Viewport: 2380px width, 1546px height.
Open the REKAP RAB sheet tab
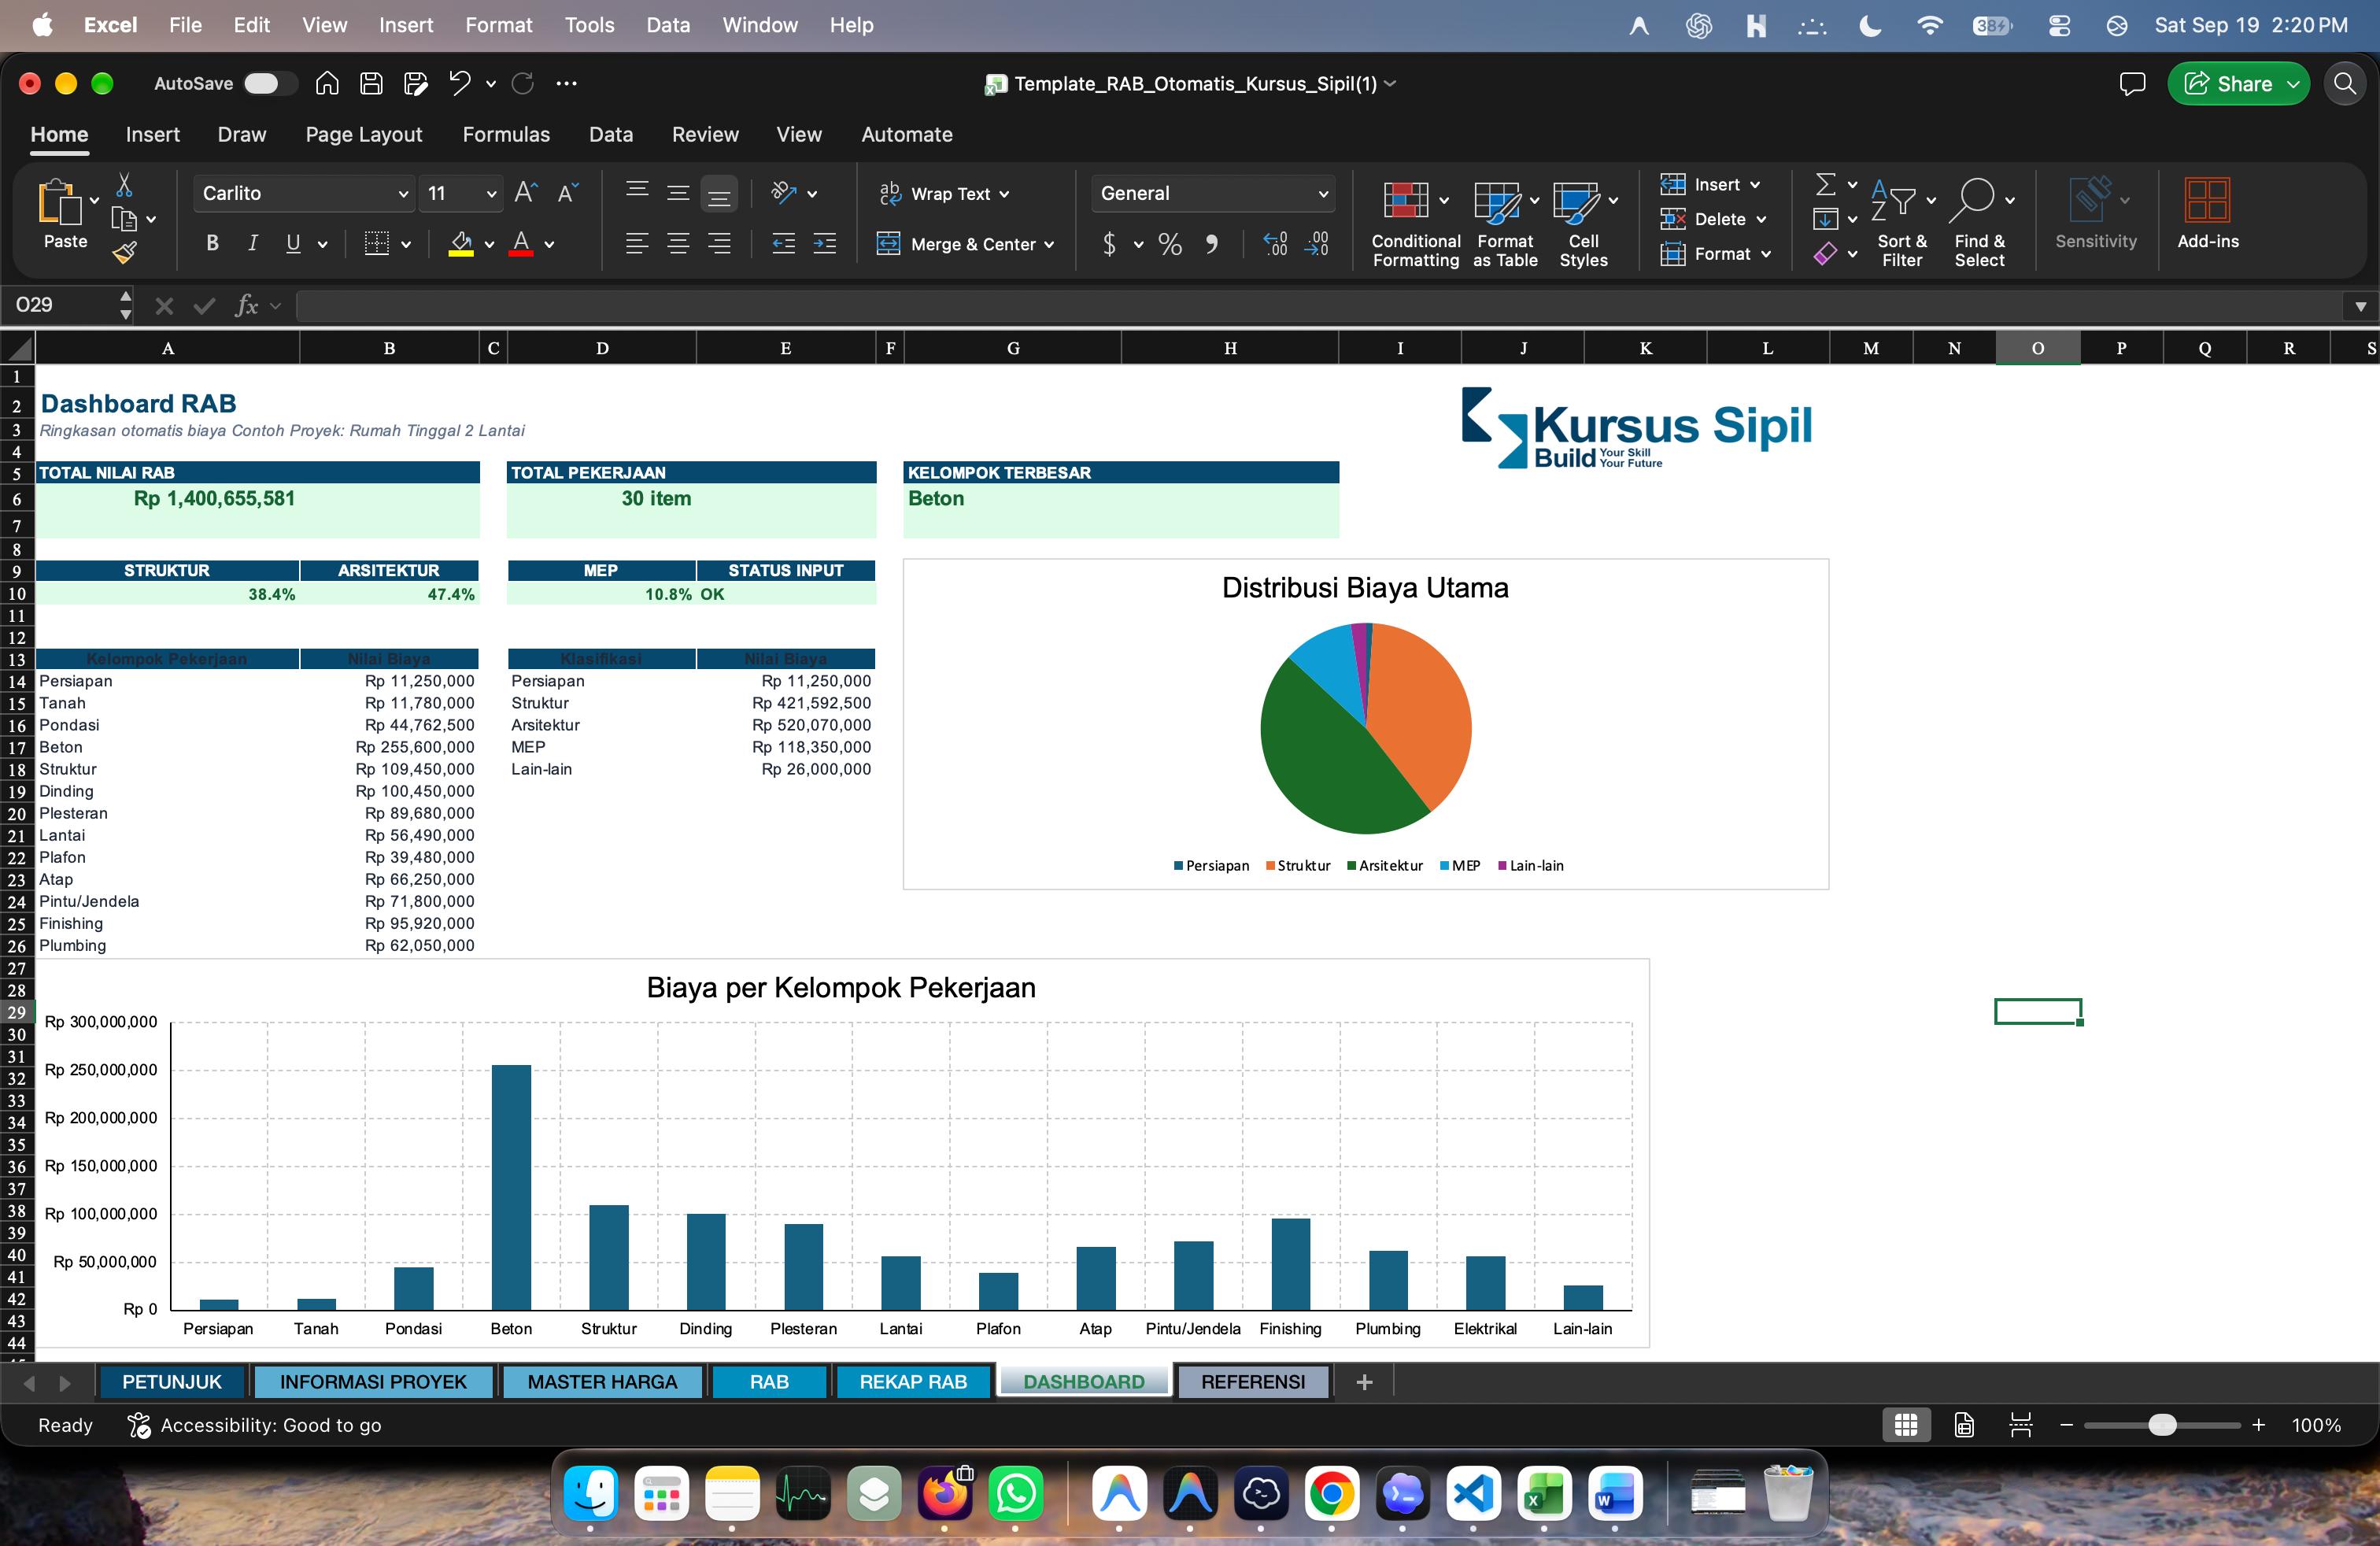913,1381
